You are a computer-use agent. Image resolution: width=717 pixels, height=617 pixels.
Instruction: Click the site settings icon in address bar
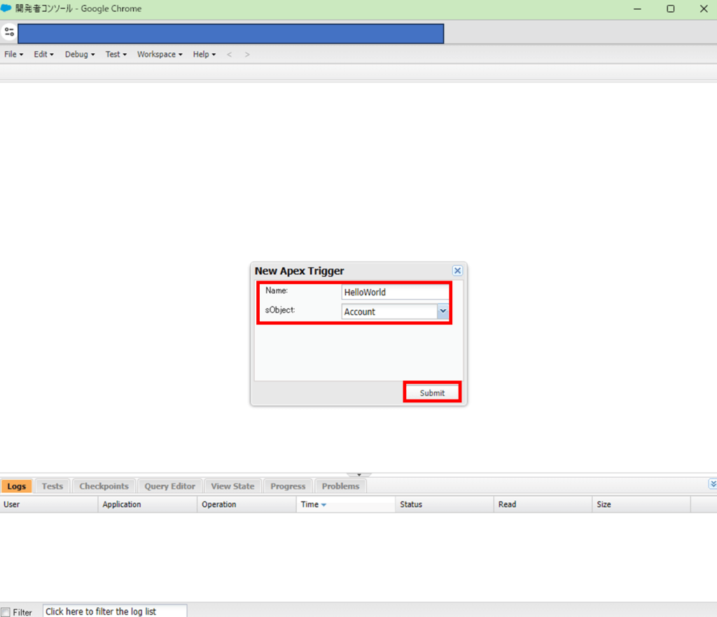tap(9, 32)
